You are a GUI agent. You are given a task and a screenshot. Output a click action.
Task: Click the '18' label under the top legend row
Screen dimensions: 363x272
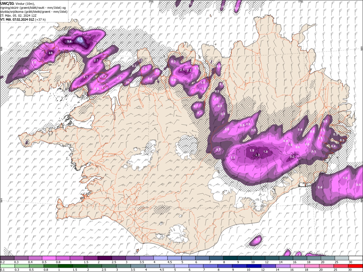click(x=309, y=262)
